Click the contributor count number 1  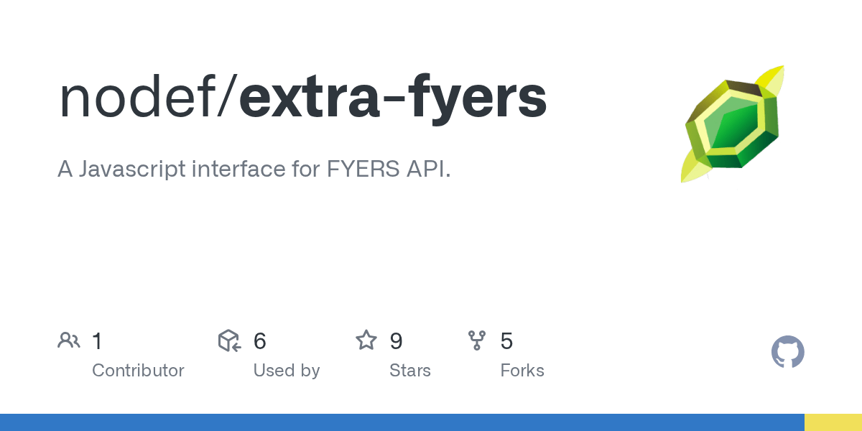tap(97, 341)
